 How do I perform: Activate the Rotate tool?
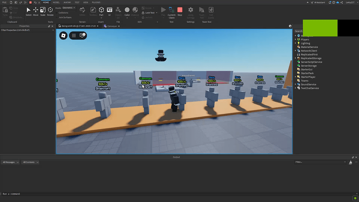click(x=50, y=12)
